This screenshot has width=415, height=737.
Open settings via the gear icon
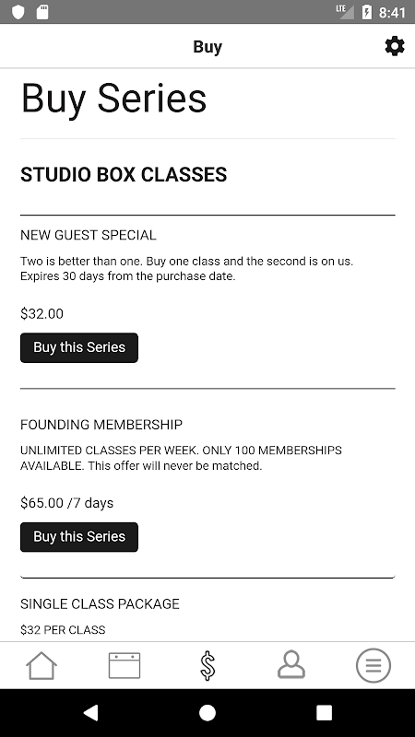pos(395,46)
